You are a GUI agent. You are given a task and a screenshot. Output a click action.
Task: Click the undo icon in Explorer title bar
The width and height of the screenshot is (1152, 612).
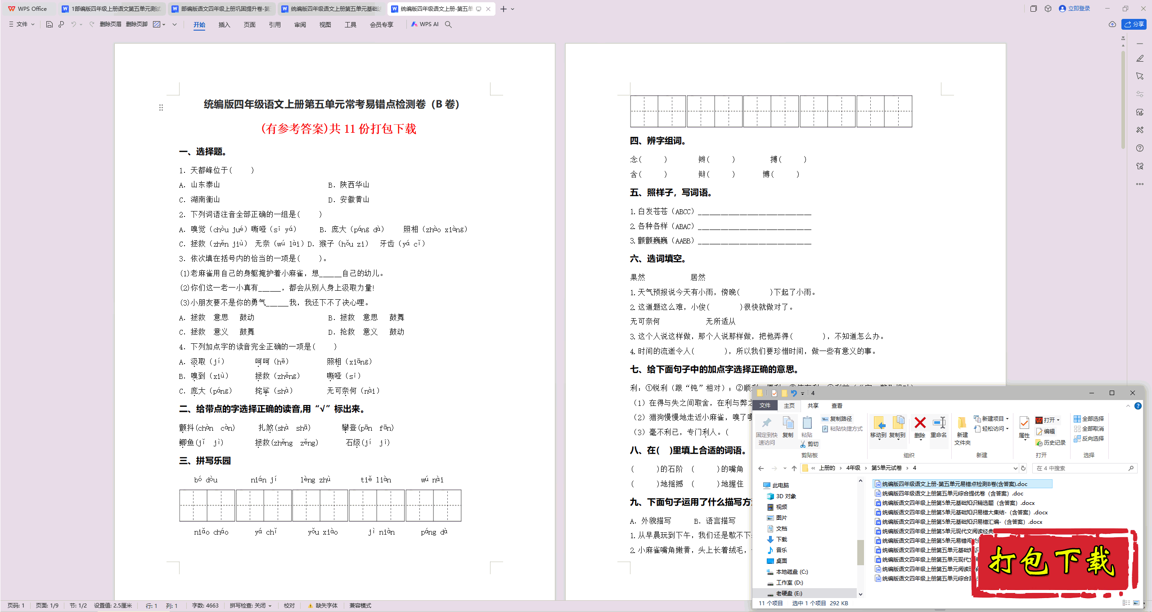click(x=794, y=393)
